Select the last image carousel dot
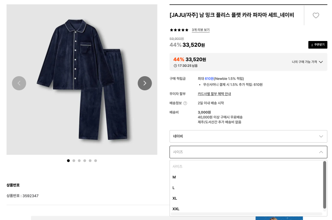Screen dimensions: 332x220 click(x=95, y=161)
